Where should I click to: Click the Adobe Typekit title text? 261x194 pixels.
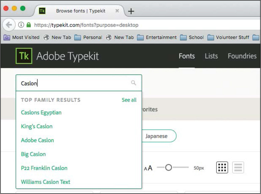click(x=67, y=56)
